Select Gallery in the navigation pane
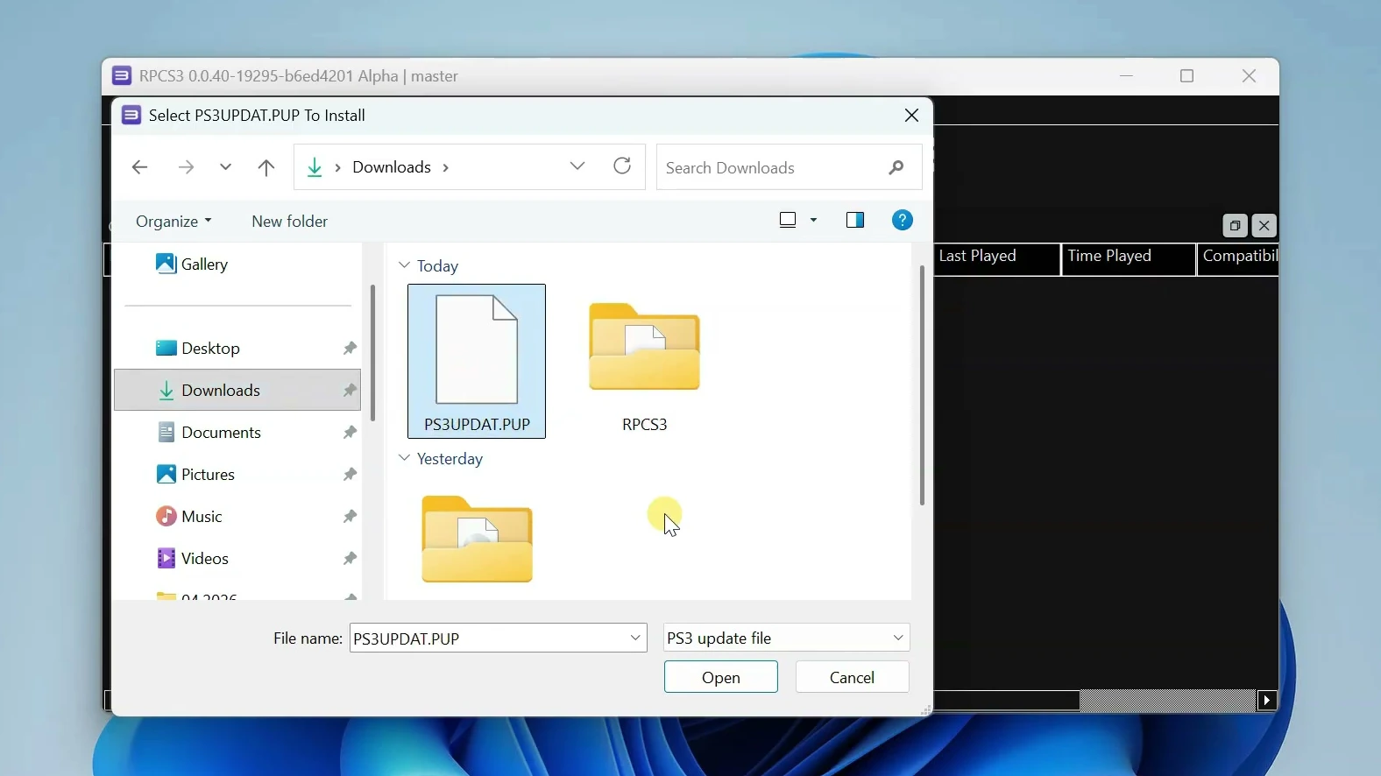This screenshot has width=1381, height=776. [x=193, y=265]
